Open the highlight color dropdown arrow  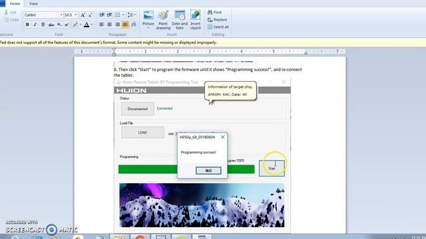click(81, 25)
